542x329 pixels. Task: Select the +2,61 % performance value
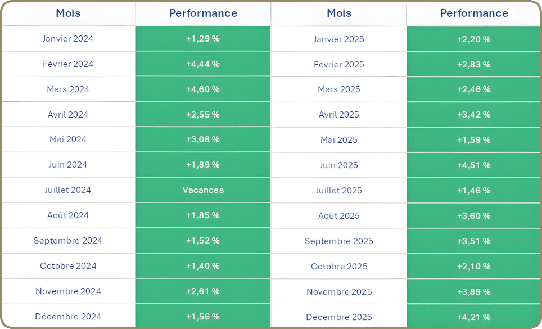coord(203,291)
